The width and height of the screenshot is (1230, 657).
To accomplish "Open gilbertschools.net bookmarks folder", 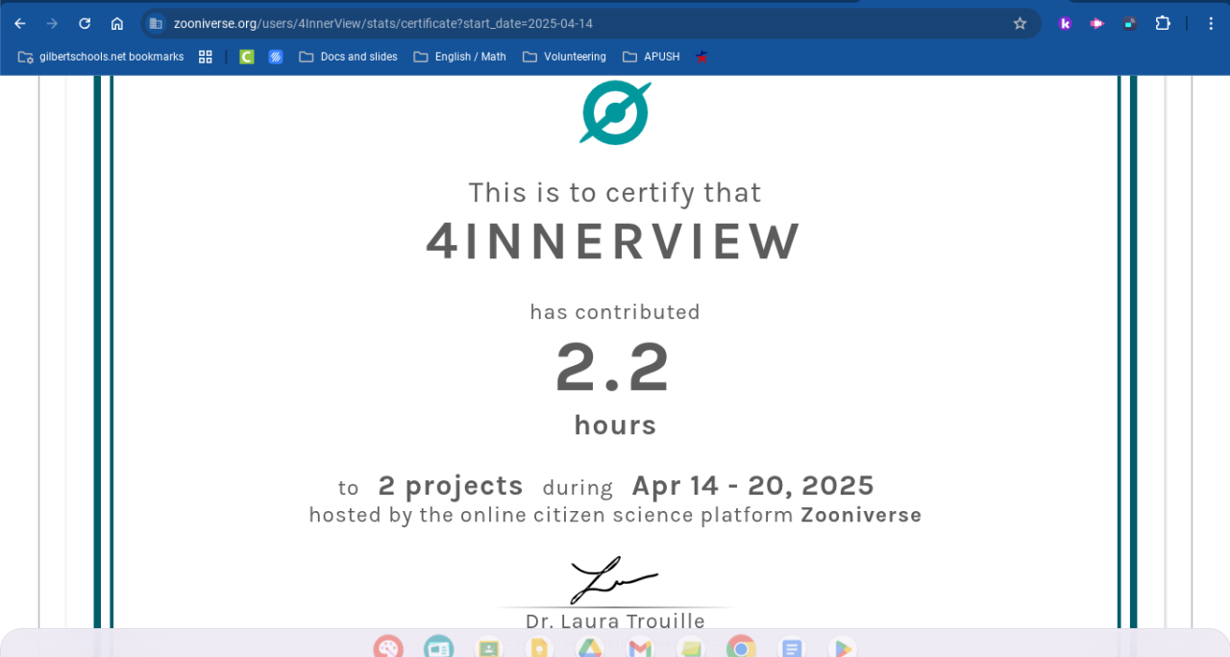I will click(x=101, y=57).
